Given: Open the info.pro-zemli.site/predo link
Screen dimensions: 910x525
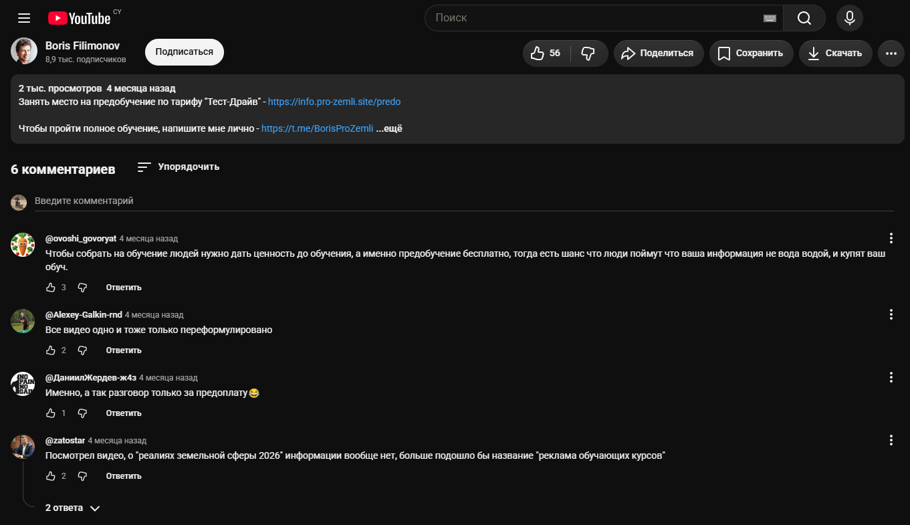Looking at the screenshot, I should (334, 102).
